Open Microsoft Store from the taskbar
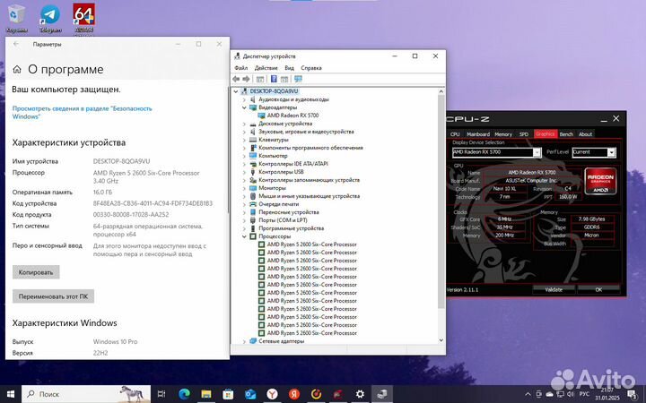The image size is (646, 403). click(228, 394)
